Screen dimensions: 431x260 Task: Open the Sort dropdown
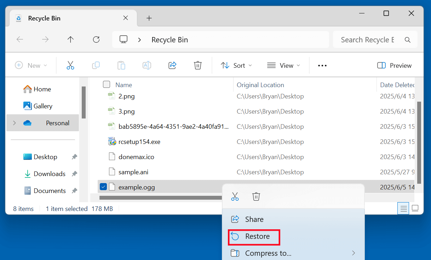(236, 65)
